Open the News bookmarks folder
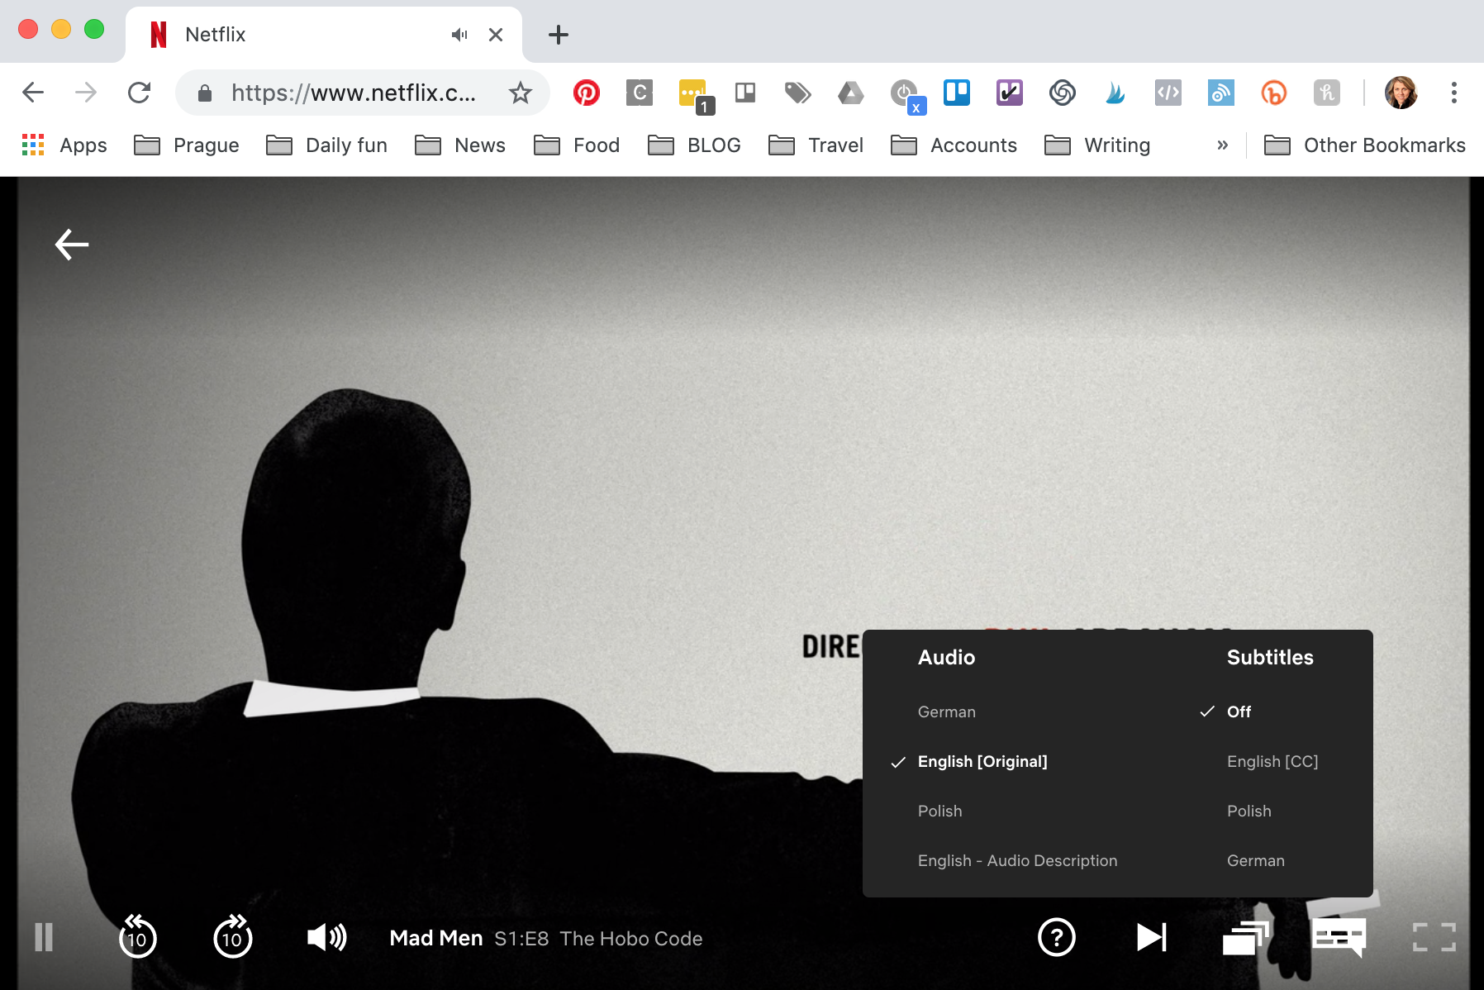This screenshot has height=990, width=1484. [x=459, y=145]
